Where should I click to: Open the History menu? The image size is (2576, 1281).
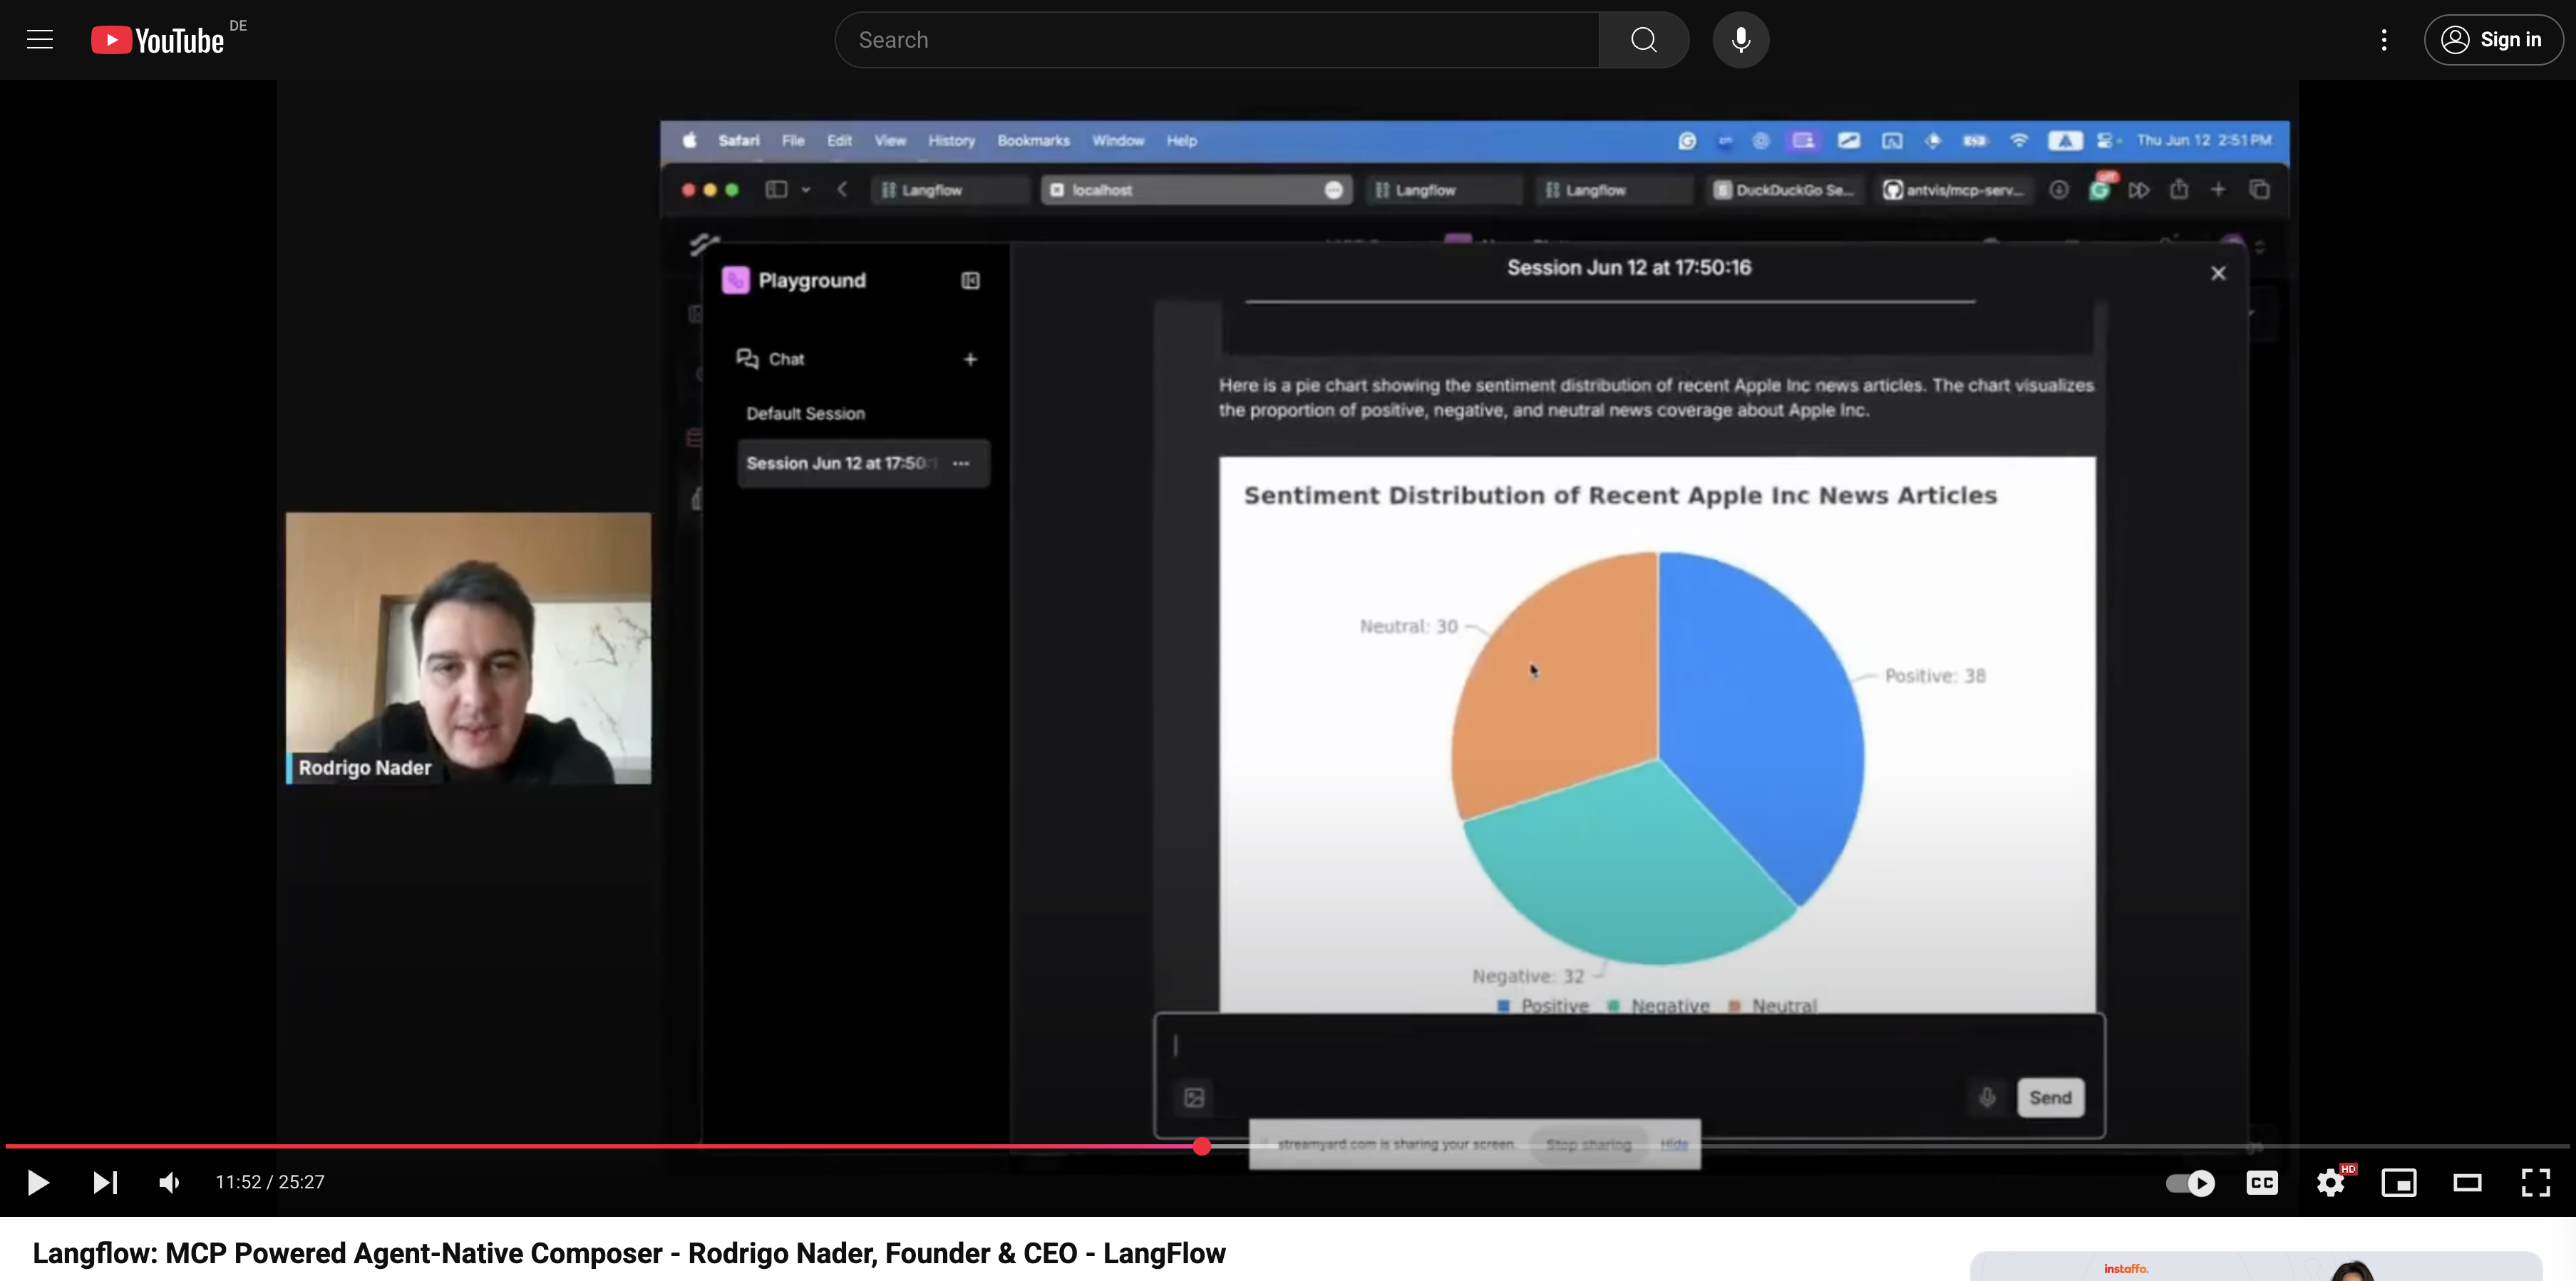coord(951,140)
